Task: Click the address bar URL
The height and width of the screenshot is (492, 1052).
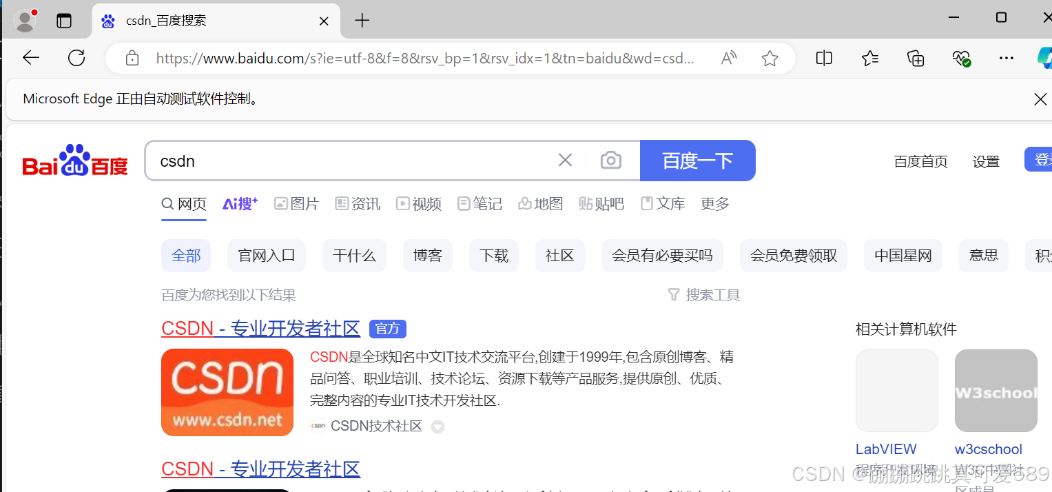Action: 425,59
